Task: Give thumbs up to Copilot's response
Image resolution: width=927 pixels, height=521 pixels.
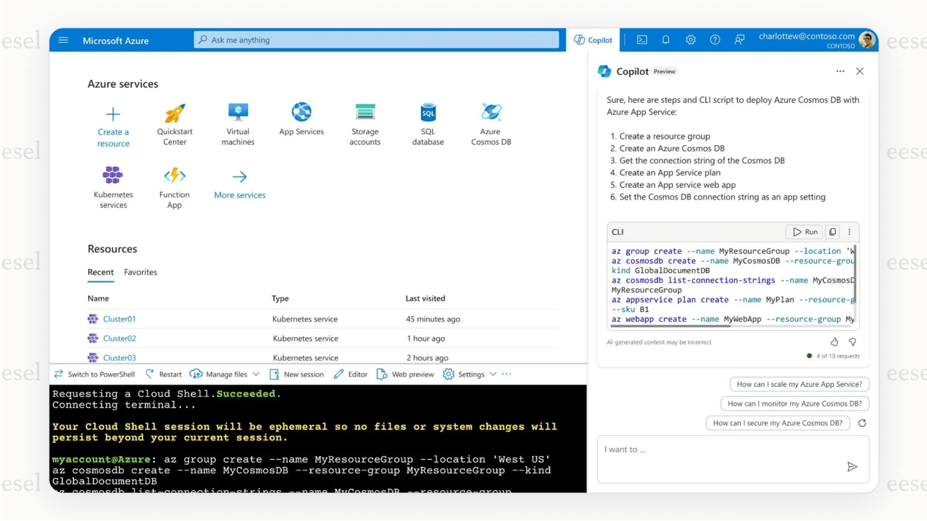Action: coord(834,342)
